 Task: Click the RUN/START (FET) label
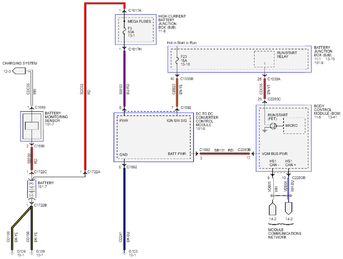(278, 117)
